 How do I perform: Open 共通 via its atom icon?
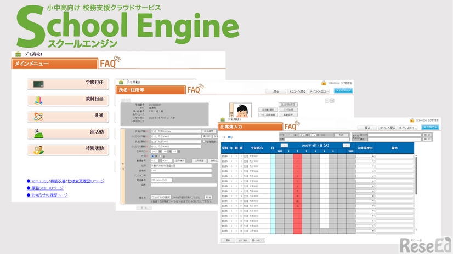[38, 117]
